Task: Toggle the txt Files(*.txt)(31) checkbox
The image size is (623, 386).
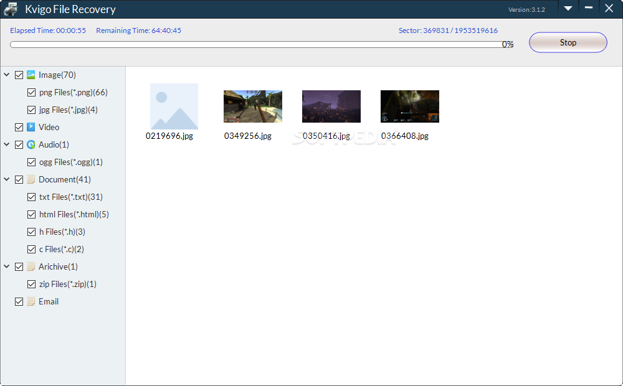Action: point(31,197)
